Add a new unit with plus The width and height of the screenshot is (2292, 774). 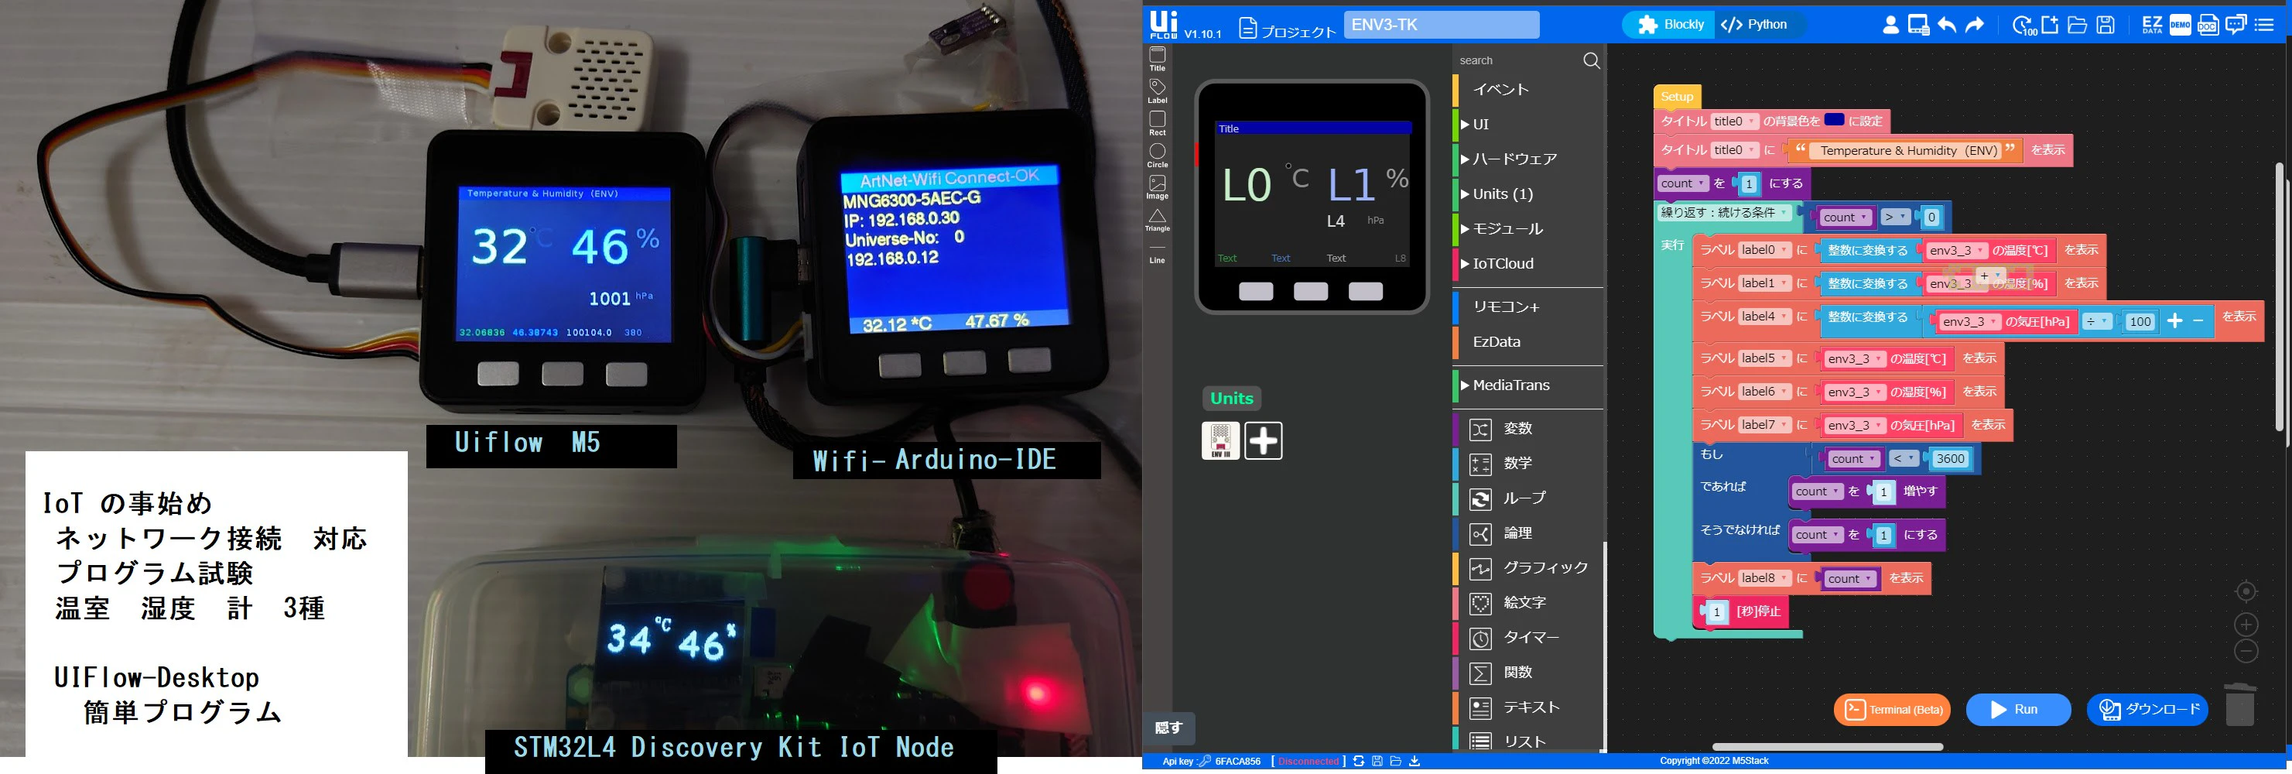[x=1263, y=440]
